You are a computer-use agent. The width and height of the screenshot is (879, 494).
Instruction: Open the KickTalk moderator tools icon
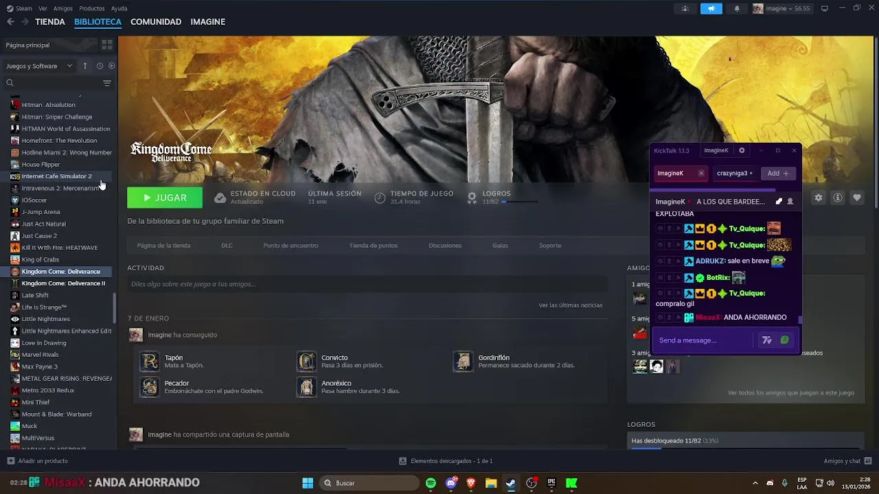pyautogui.click(x=779, y=202)
